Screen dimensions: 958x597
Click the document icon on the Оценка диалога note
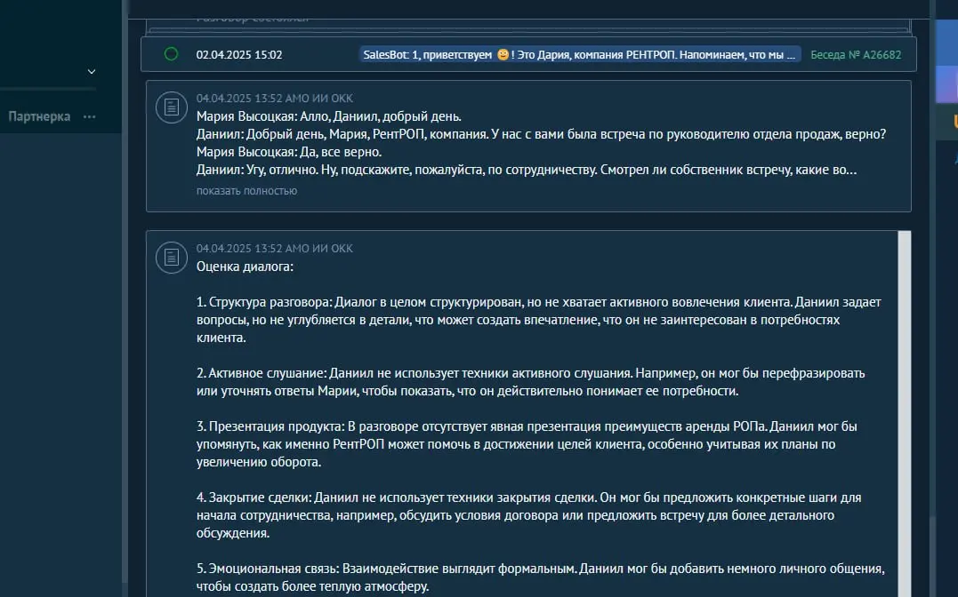tap(171, 257)
